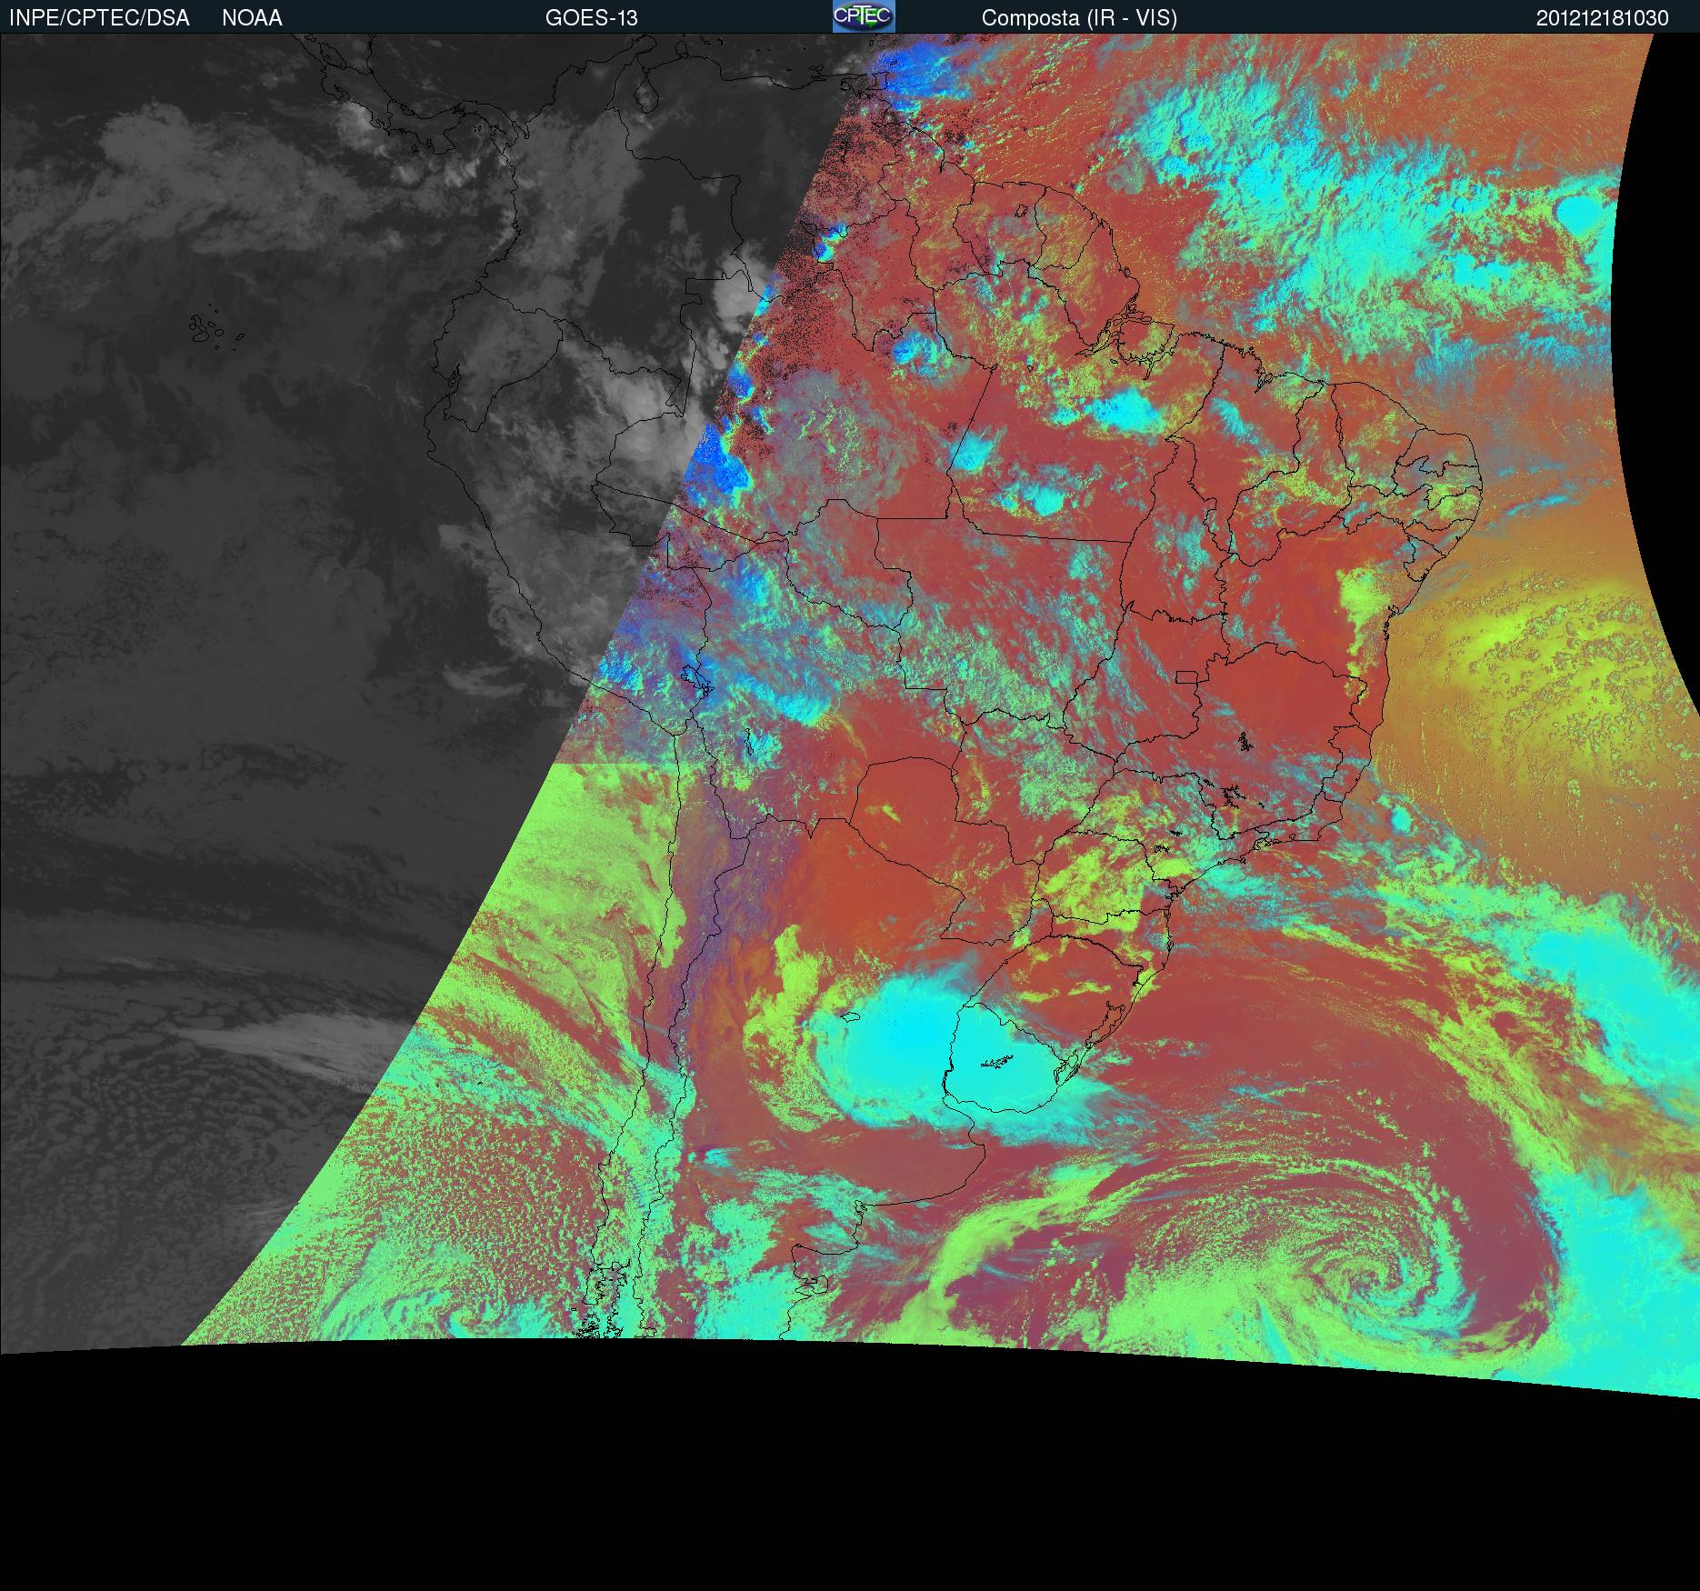Click the CPTEC logo in header
Screen dimensions: 1700x1591
(864, 16)
